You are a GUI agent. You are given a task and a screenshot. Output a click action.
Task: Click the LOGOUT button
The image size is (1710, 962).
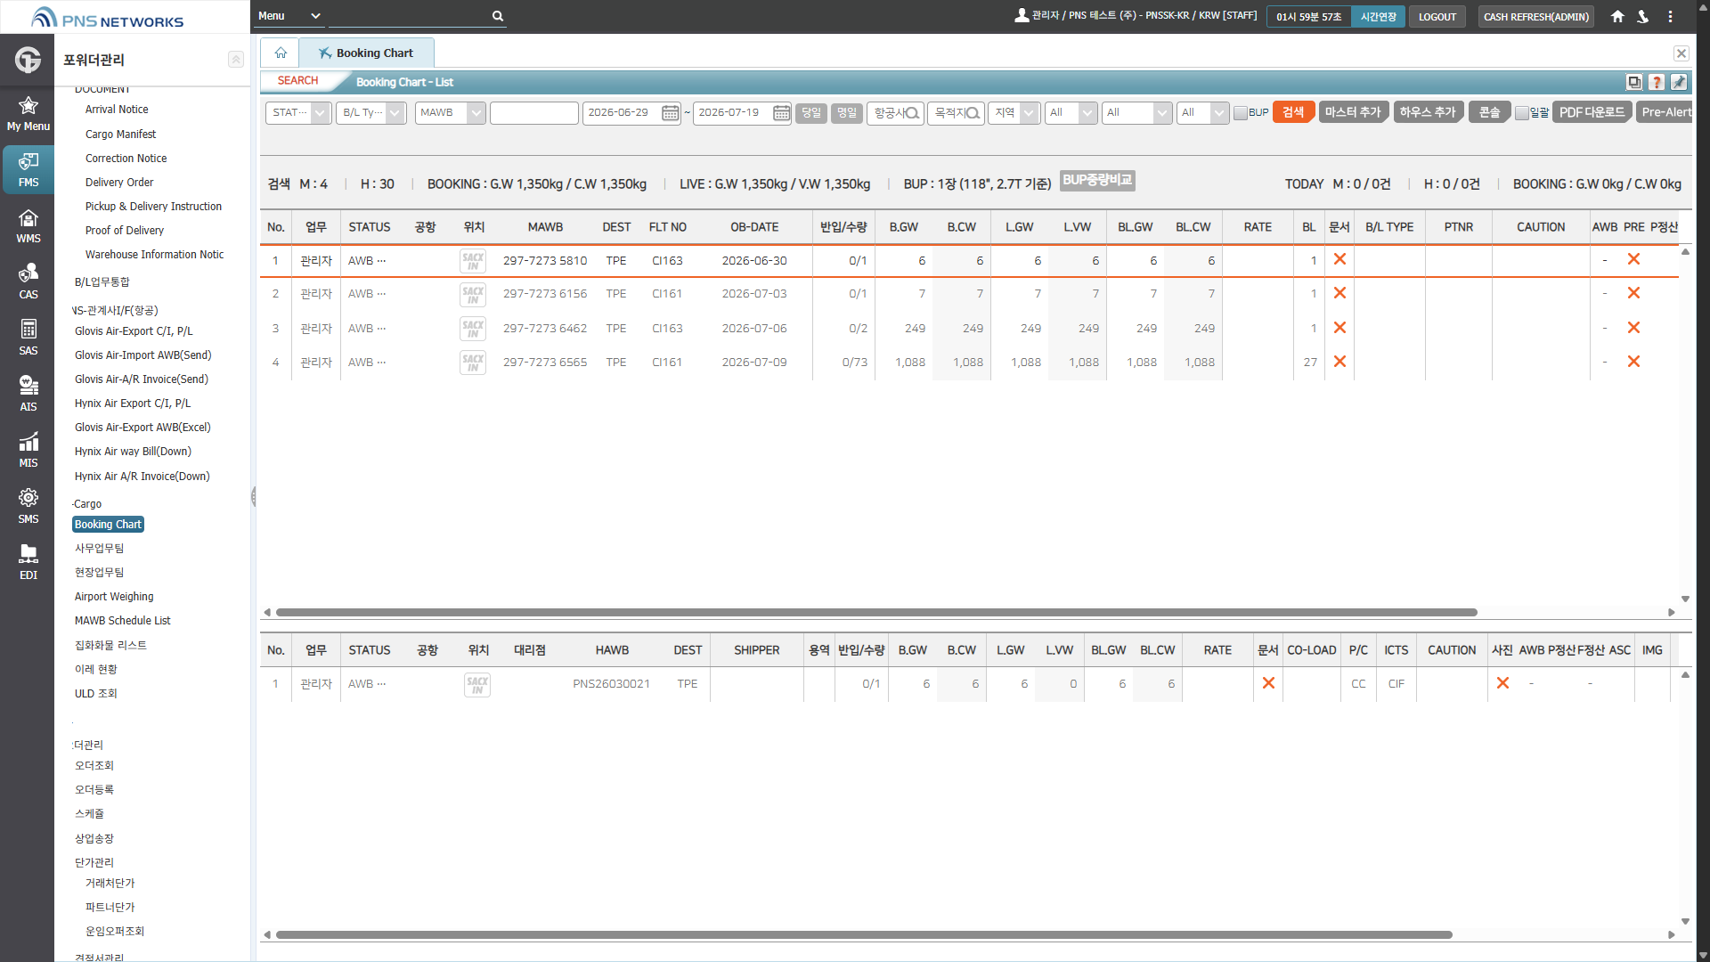click(1437, 17)
